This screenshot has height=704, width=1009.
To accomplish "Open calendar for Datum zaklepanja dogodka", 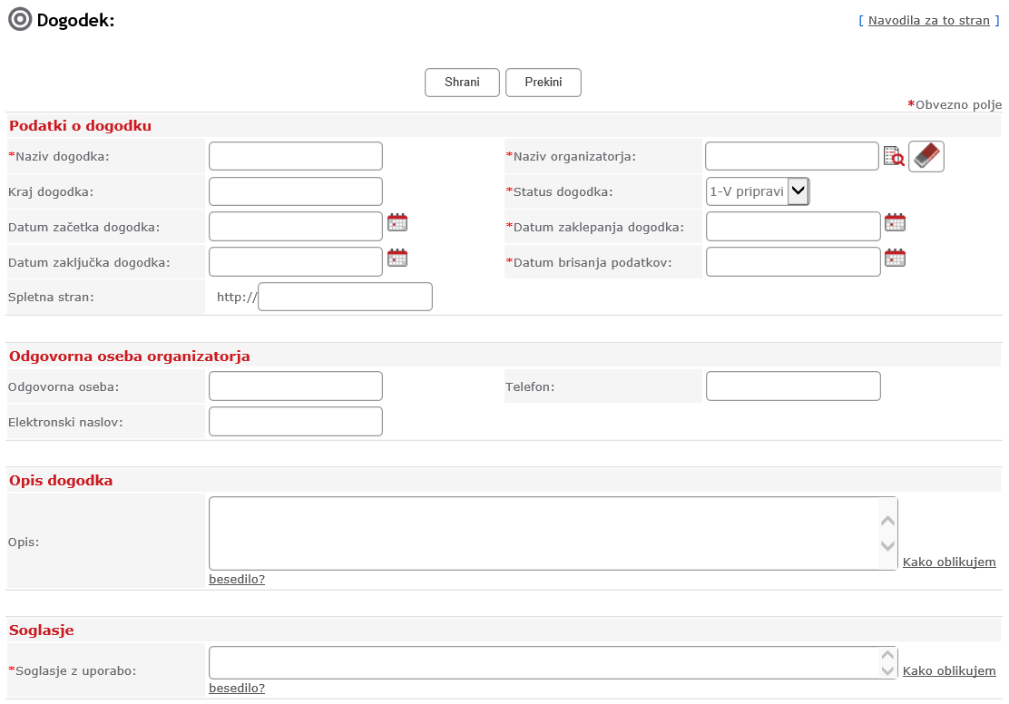I will click(x=896, y=223).
